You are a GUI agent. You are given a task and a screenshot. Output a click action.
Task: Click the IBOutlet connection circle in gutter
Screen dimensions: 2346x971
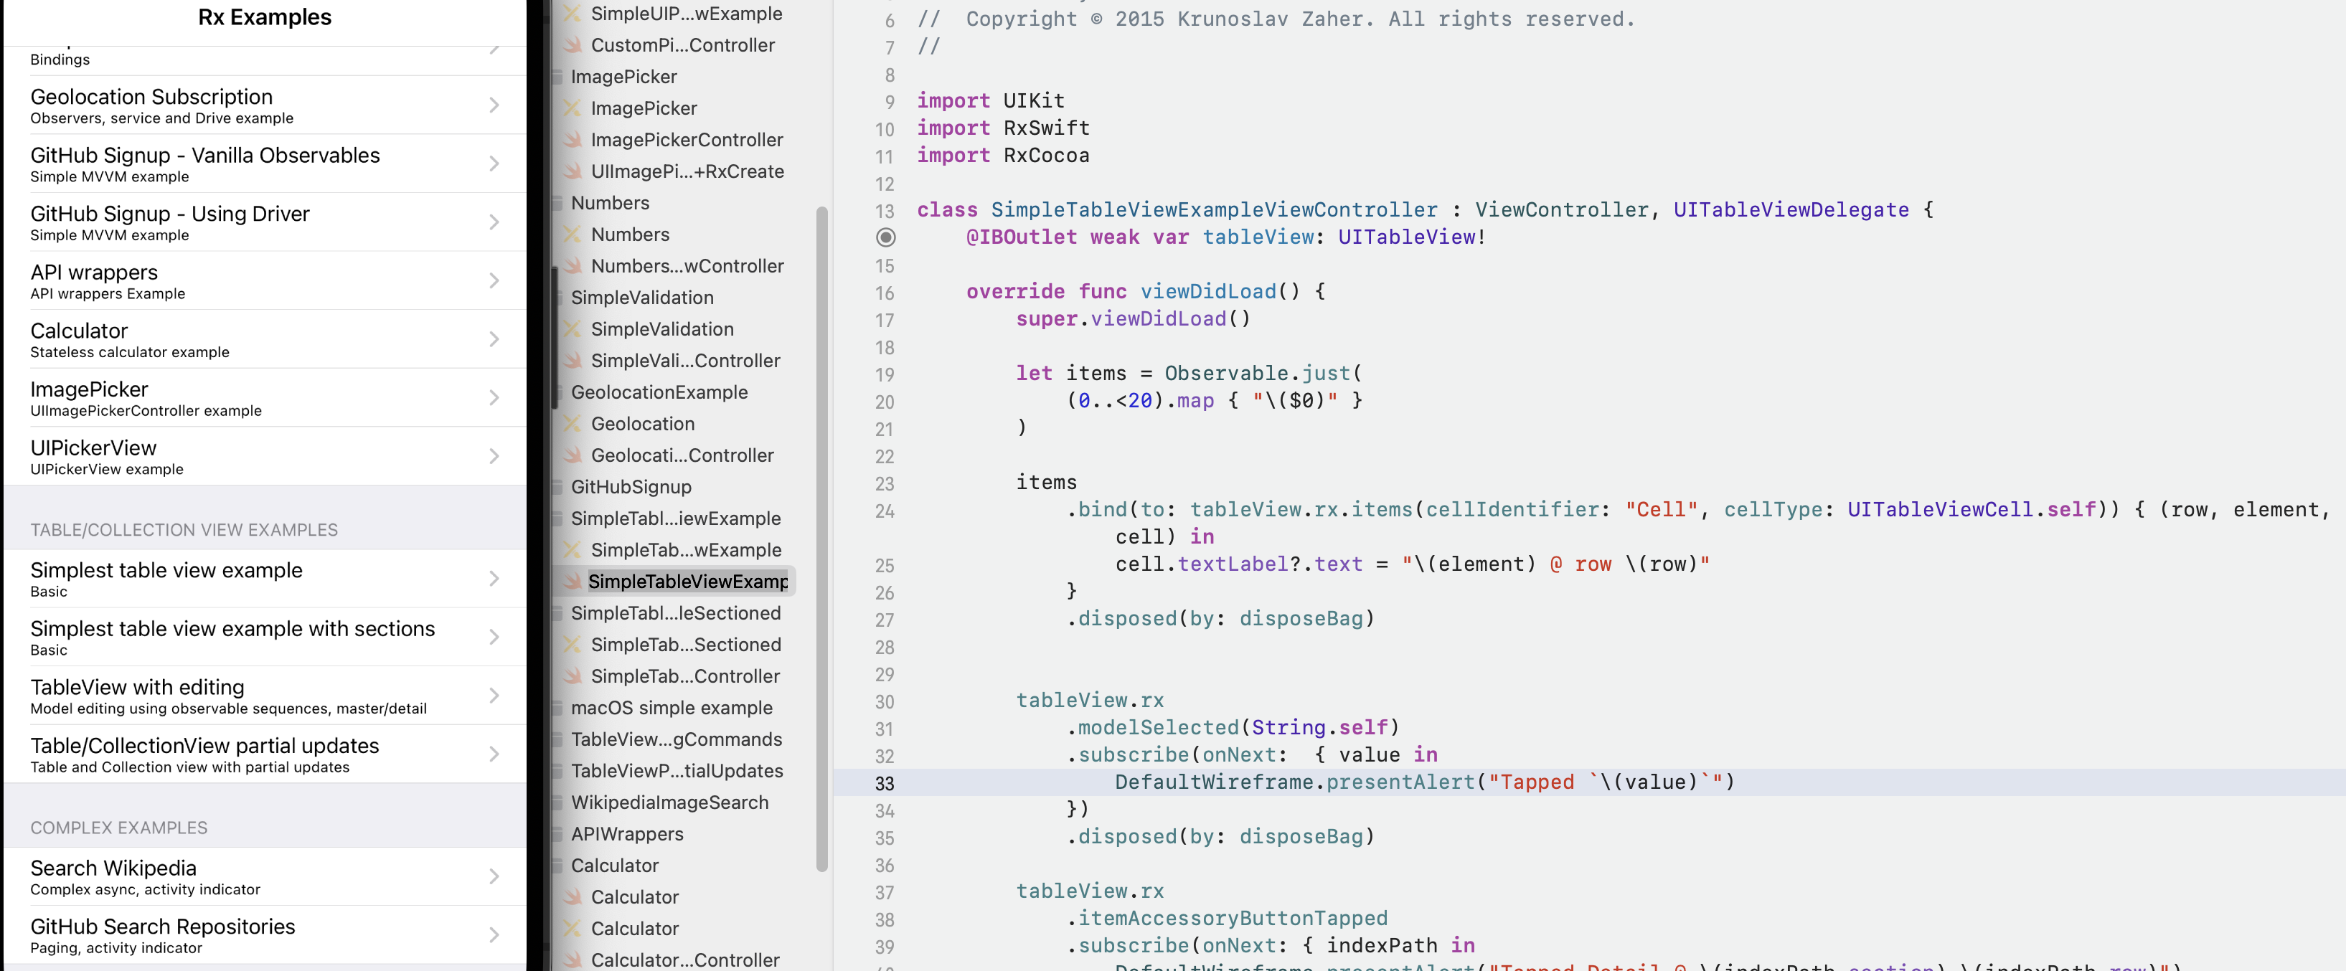pos(885,237)
